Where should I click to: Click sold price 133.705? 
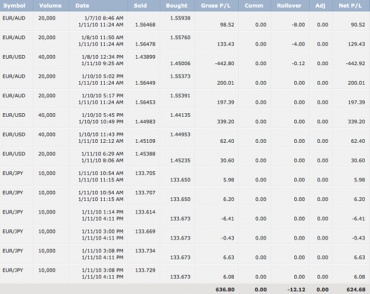[x=145, y=173]
